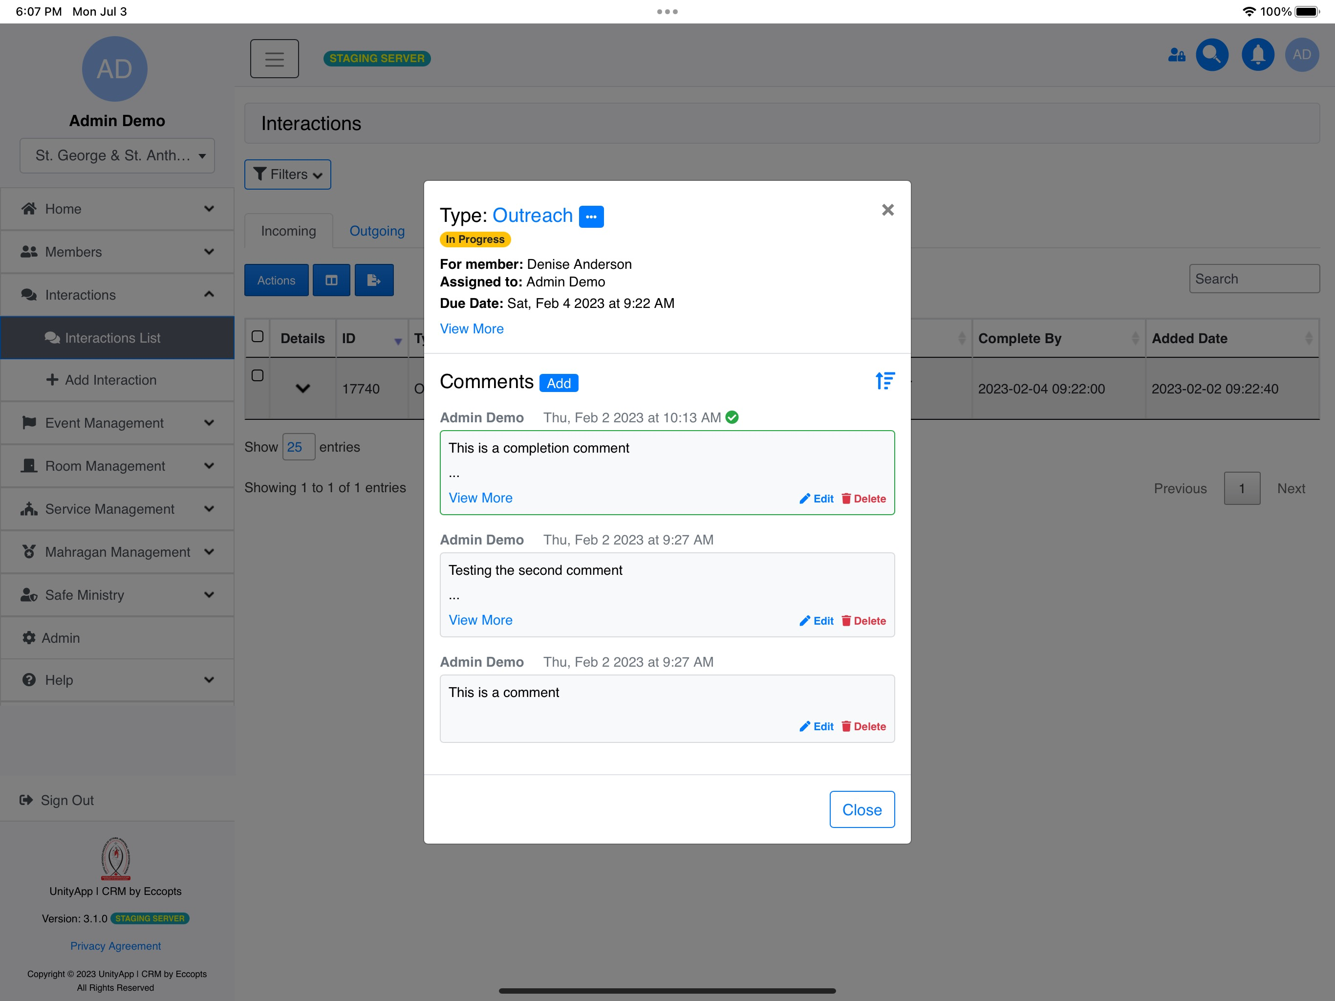The width and height of the screenshot is (1335, 1001).
Task: Expand the Members sidebar menu
Action: click(x=118, y=252)
